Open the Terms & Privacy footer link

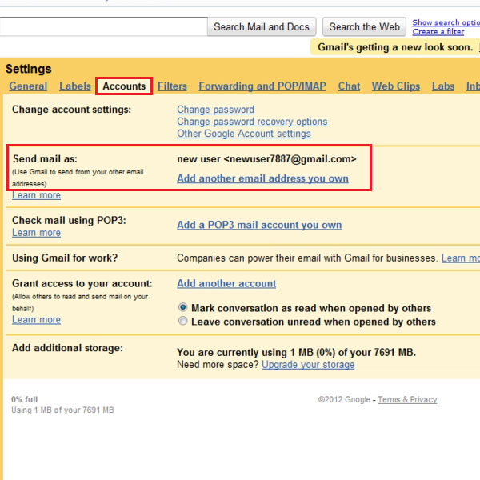[407, 400]
